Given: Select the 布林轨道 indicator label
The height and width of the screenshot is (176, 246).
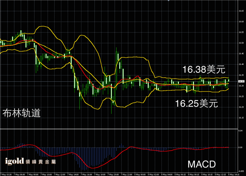Looking at the screenshot, I should (21, 113).
